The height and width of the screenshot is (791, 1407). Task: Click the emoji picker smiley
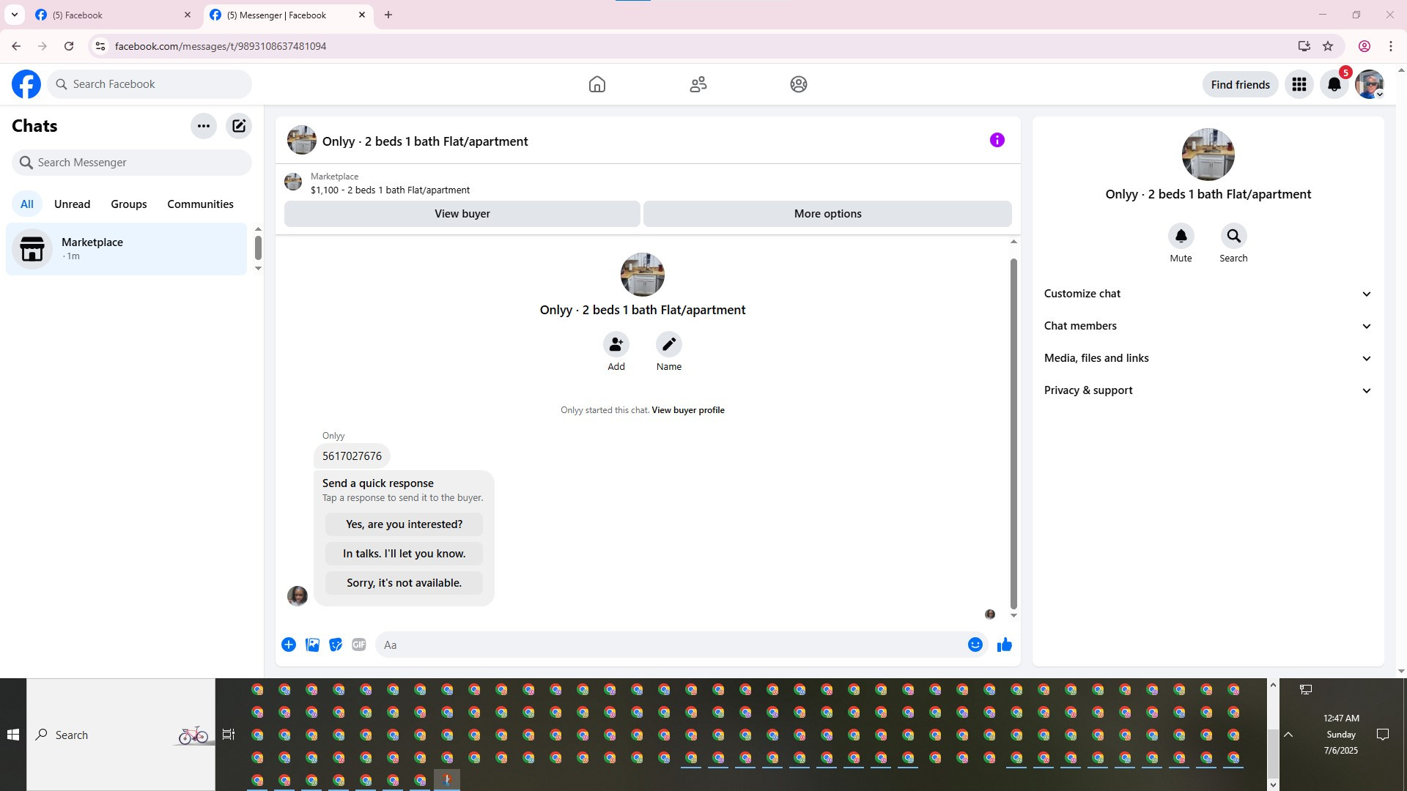[x=975, y=645]
